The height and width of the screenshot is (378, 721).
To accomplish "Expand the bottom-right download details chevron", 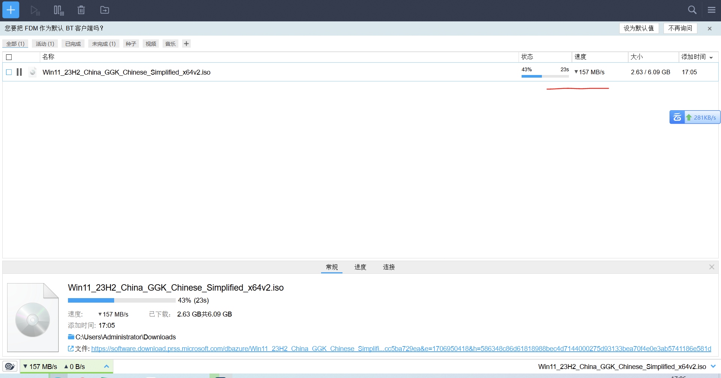I will click(x=713, y=366).
